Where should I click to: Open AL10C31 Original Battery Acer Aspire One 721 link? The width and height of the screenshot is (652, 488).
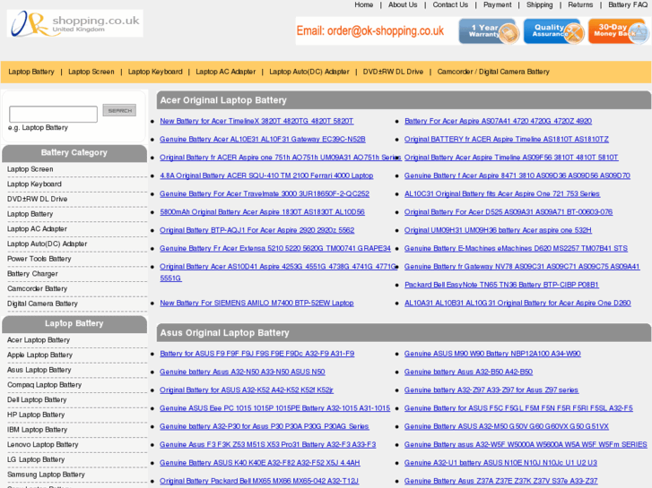pos(502,194)
